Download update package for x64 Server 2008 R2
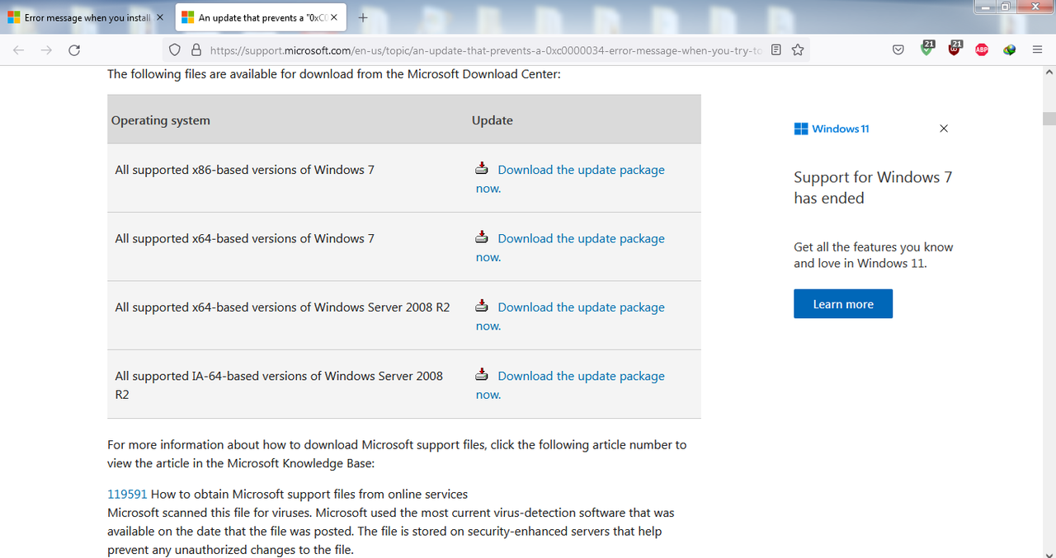The height and width of the screenshot is (558, 1056). (570, 316)
